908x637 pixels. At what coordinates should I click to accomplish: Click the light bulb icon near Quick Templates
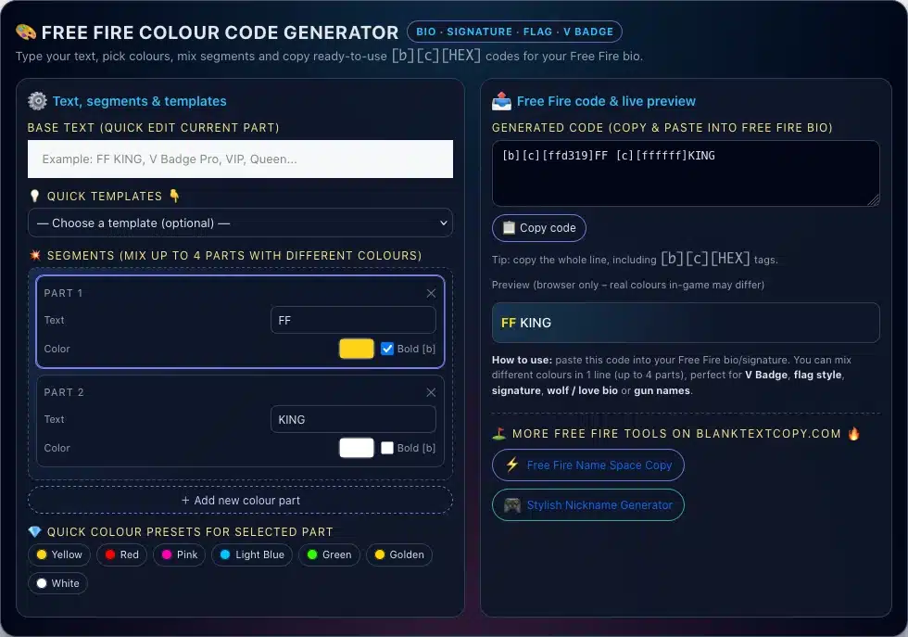click(34, 196)
